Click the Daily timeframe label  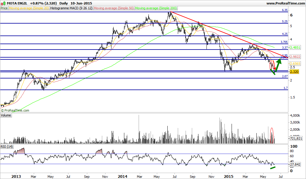(63, 3)
